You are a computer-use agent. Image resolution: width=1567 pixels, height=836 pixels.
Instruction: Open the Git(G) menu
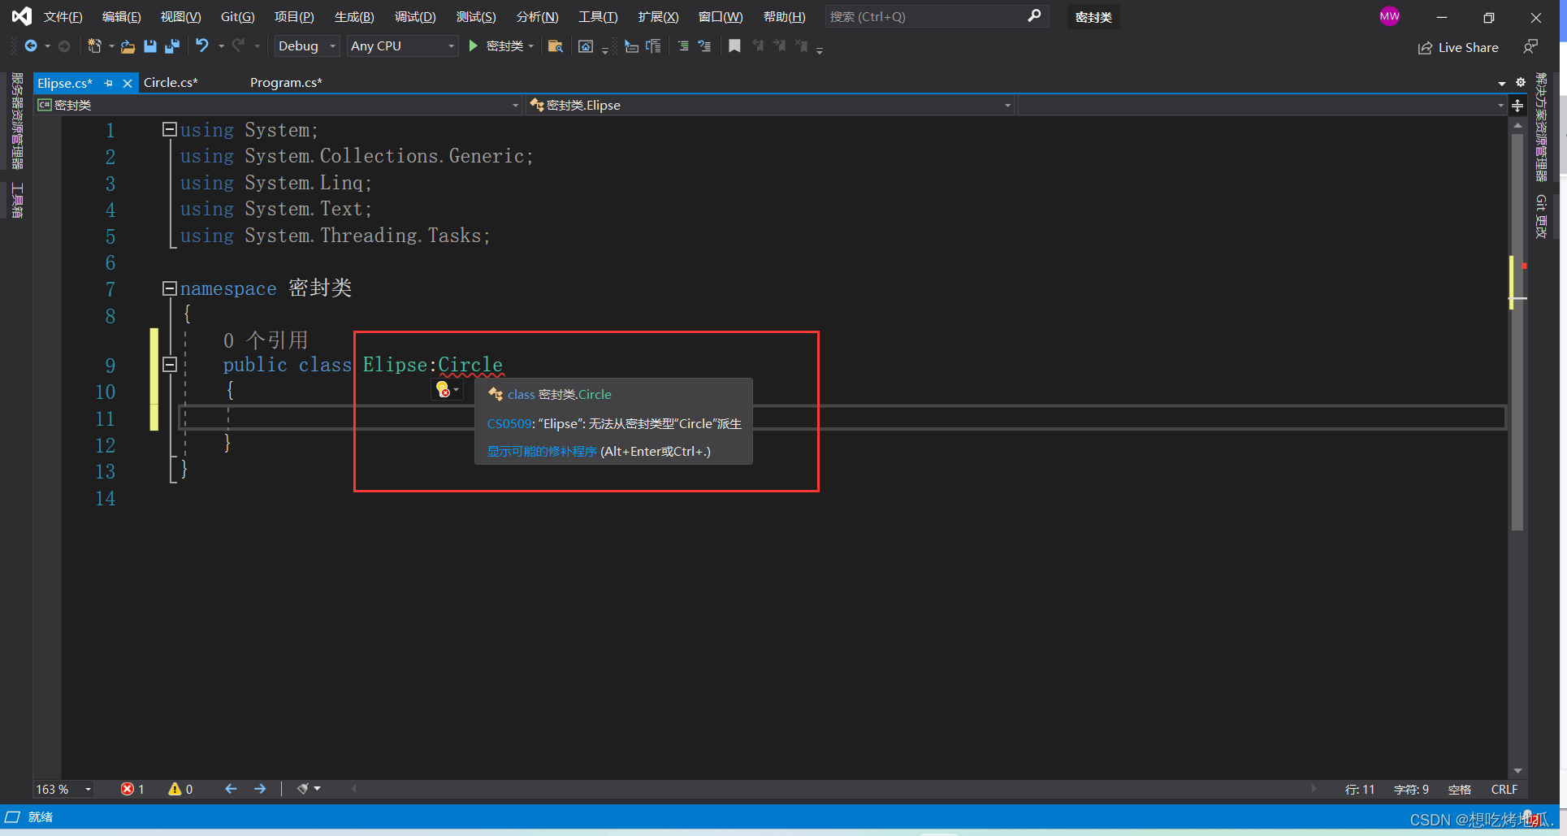(x=238, y=17)
